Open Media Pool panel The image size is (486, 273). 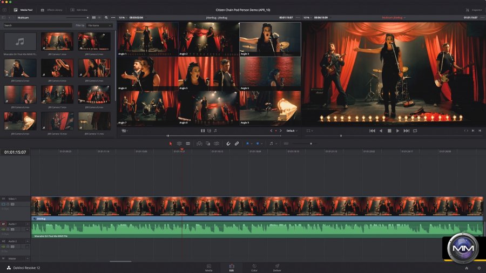click(x=23, y=10)
